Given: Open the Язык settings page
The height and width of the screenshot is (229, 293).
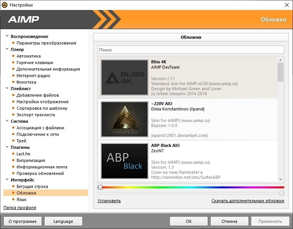Looking at the screenshot, I should pyautogui.click(x=22, y=200).
